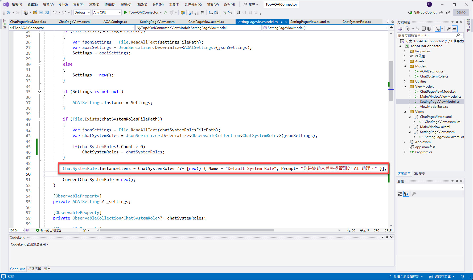
Task: Expand the Utilities folder node
Action: coord(405,81)
